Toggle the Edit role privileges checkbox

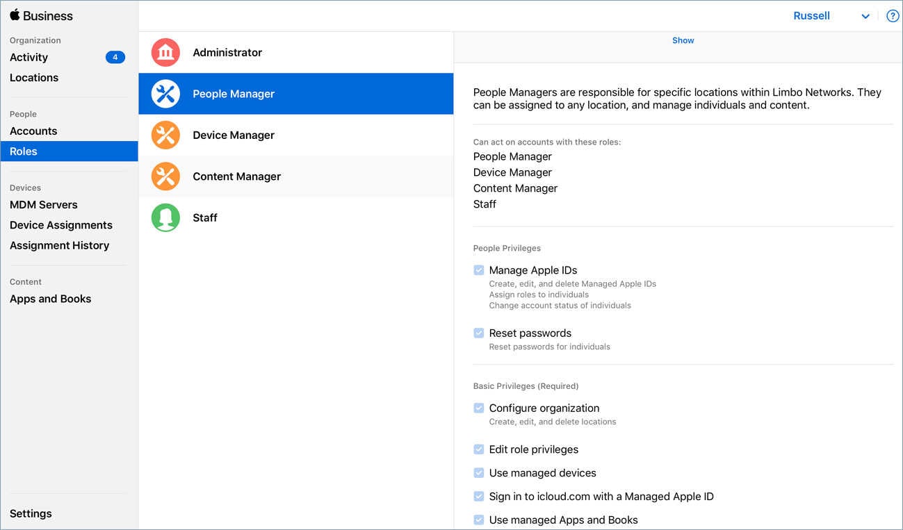[x=478, y=449]
